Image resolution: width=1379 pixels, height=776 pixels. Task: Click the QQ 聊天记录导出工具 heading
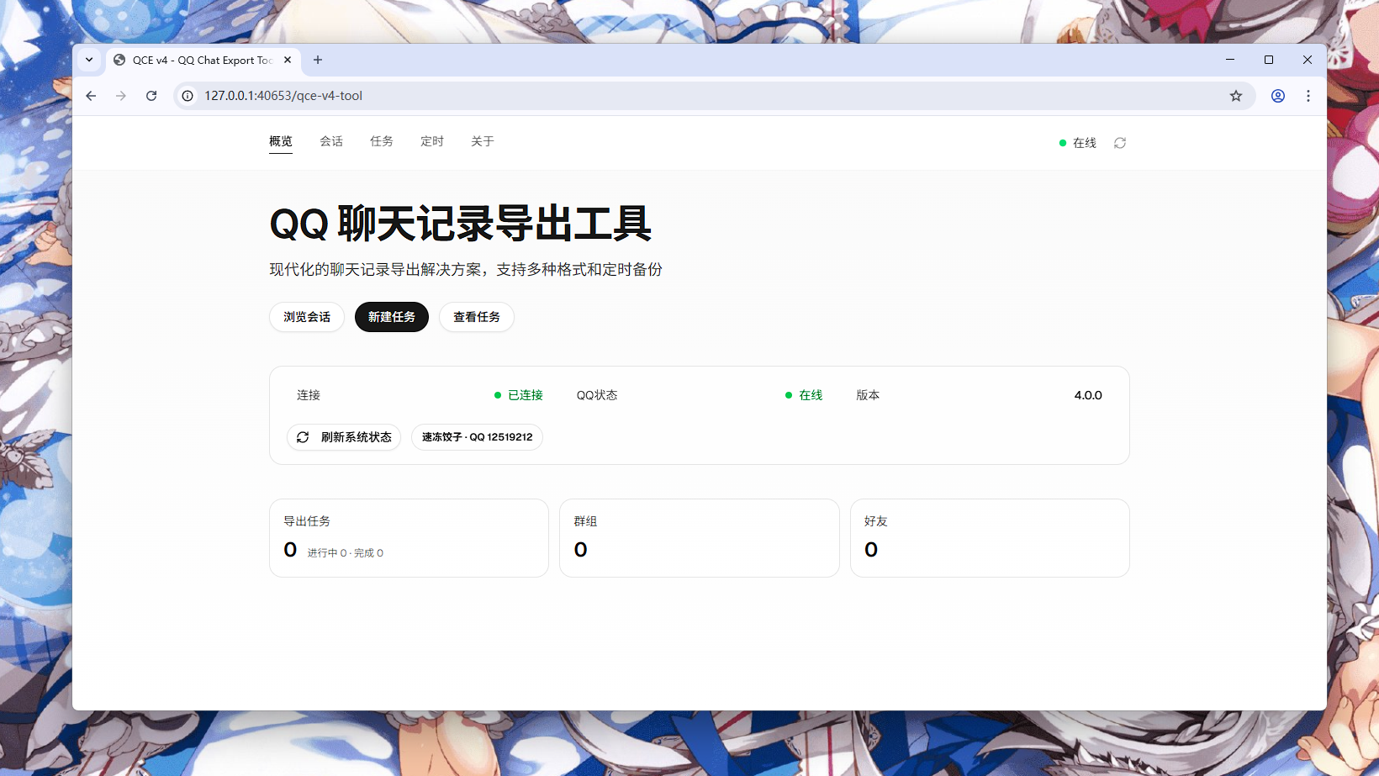tap(461, 224)
